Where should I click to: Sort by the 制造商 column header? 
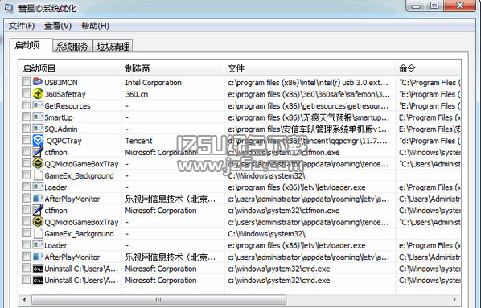coord(173,68)
